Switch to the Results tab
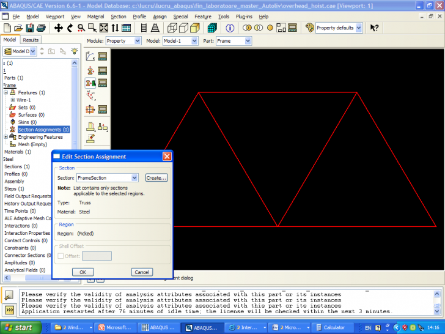 (31, 40)
